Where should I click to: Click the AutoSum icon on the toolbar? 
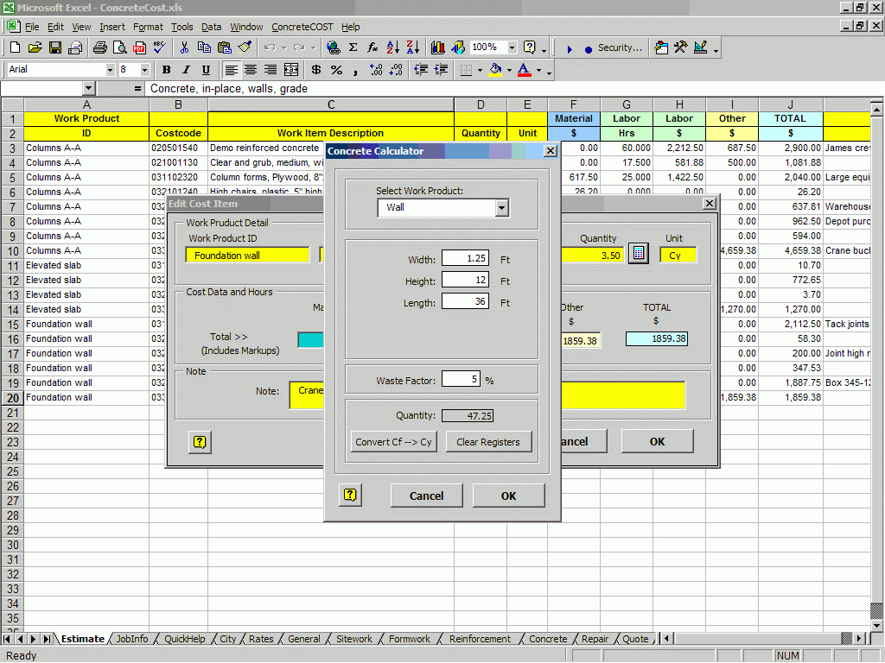(352, 49)
